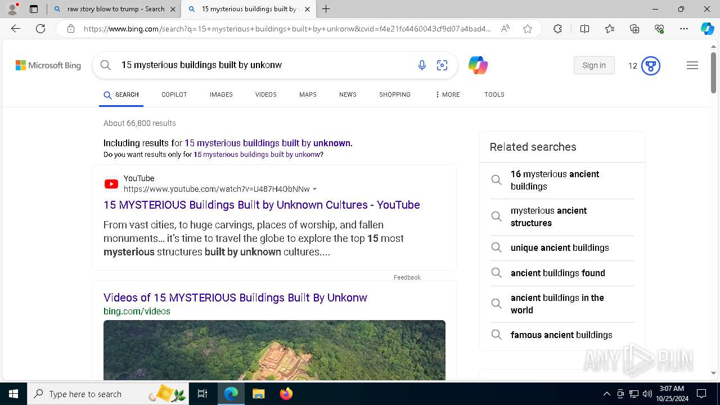Show hidden tray icons chevron
Image resolution: width=720 pixels, height=405 pixels.
[x=606, y=394]
